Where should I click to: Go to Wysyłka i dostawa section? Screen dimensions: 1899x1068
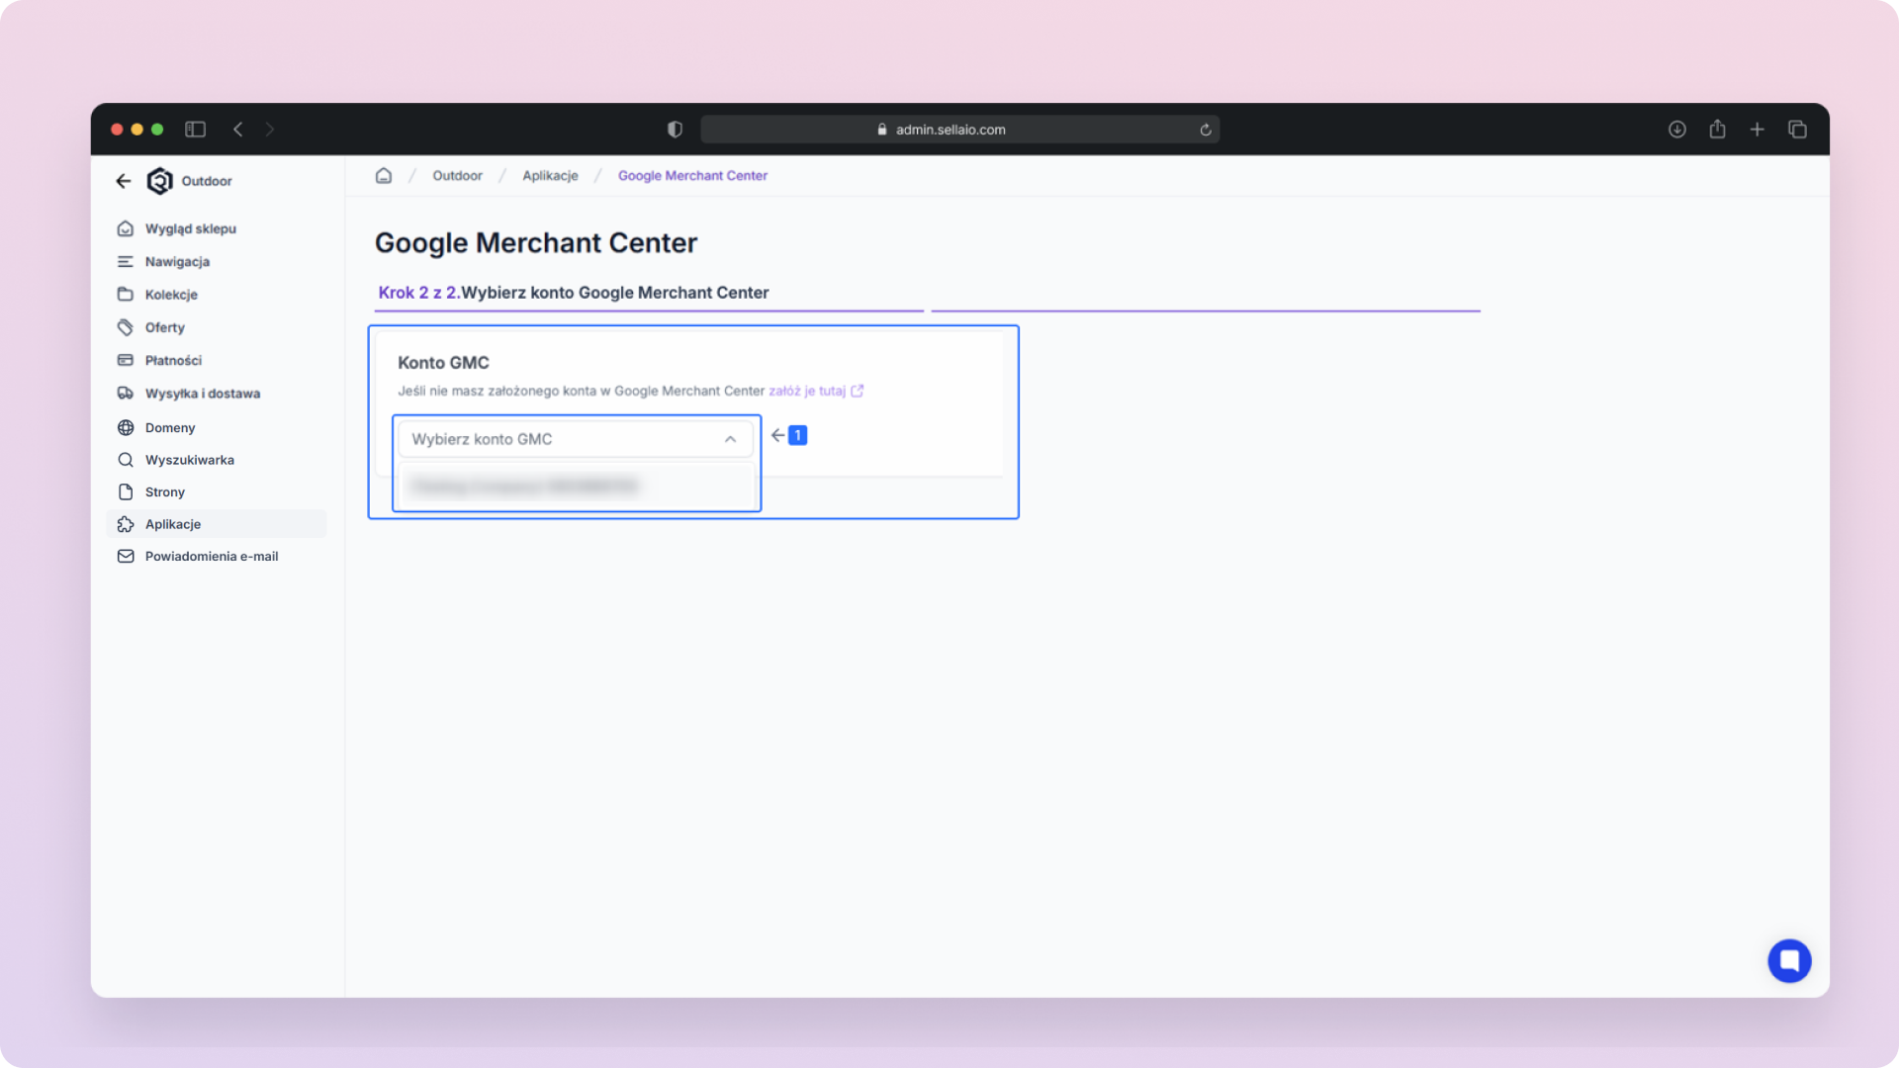click(x=202, y=394)
